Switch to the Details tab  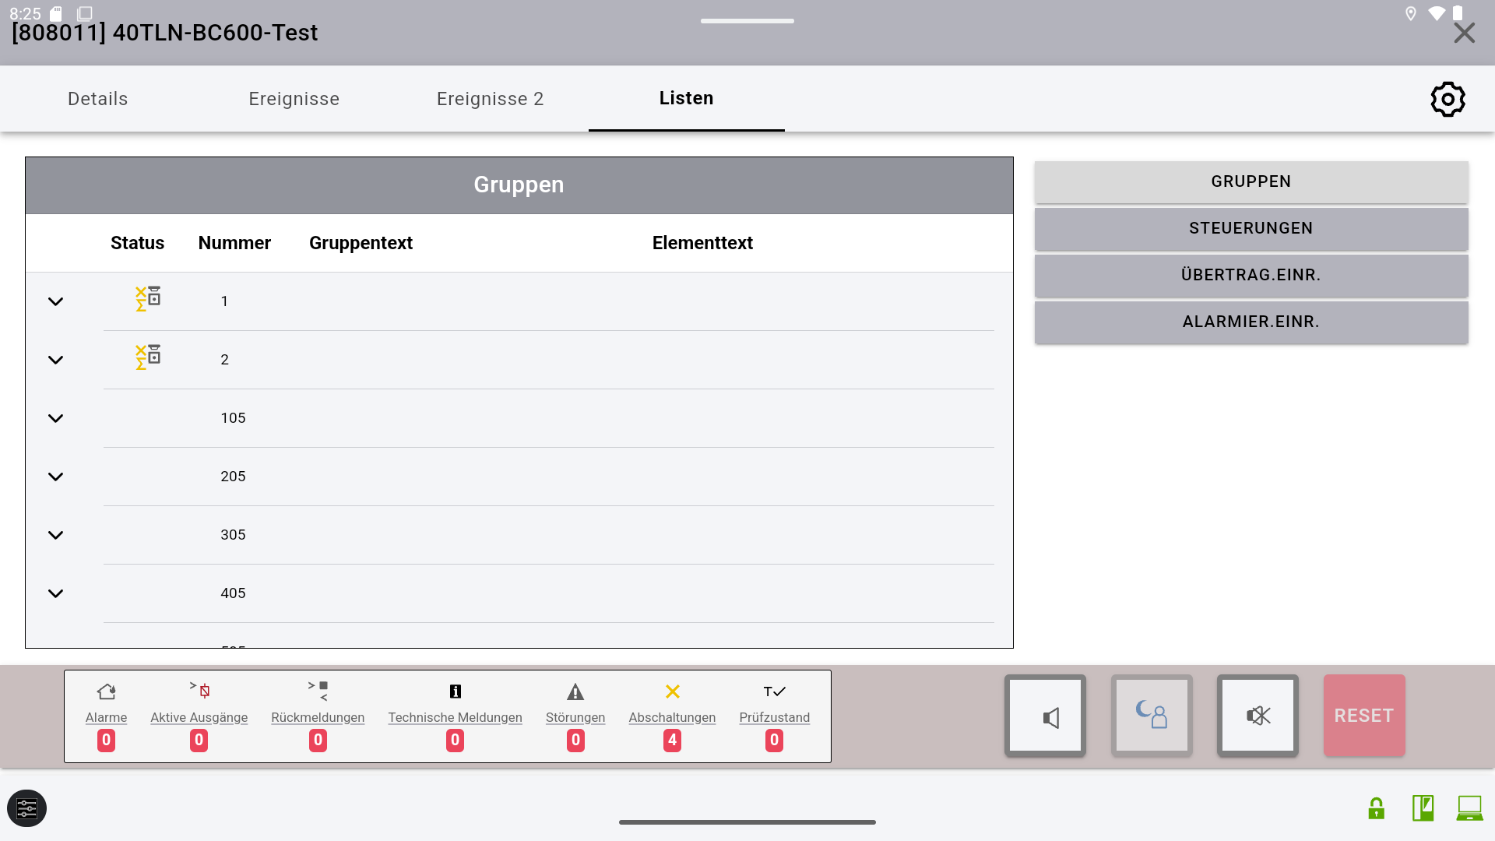click(97, 99)
